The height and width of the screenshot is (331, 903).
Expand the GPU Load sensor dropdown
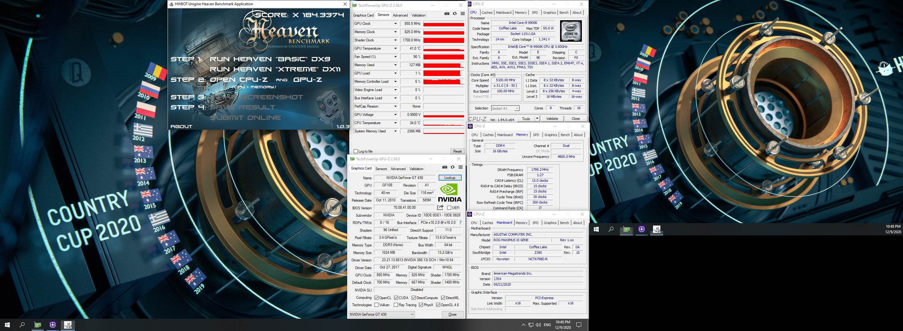pyautogui.click(x=395, y=73)
